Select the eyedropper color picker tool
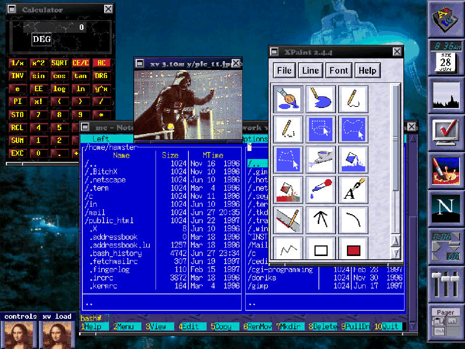The image size is (465, 349). (x=321, y=190)
